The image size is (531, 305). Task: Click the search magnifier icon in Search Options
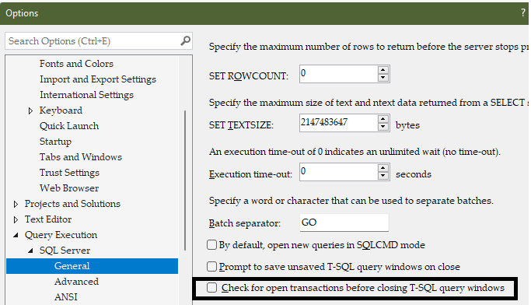(185, 41)
